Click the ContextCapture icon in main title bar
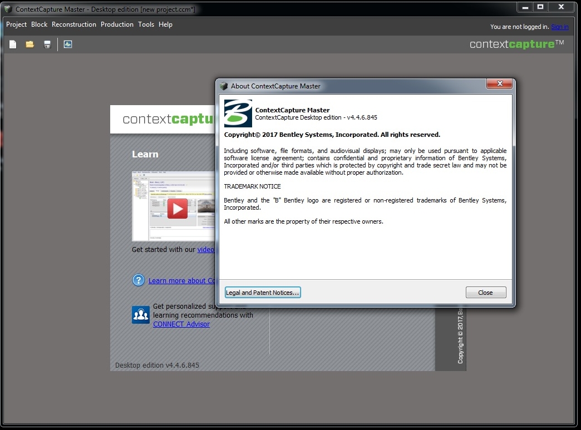 [8, 9]
